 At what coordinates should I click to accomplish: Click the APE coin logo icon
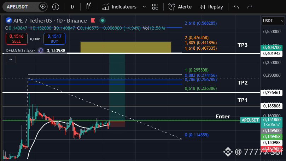click(9, 20)
